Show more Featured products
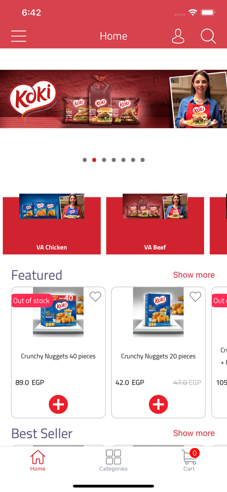 (194, 275)
